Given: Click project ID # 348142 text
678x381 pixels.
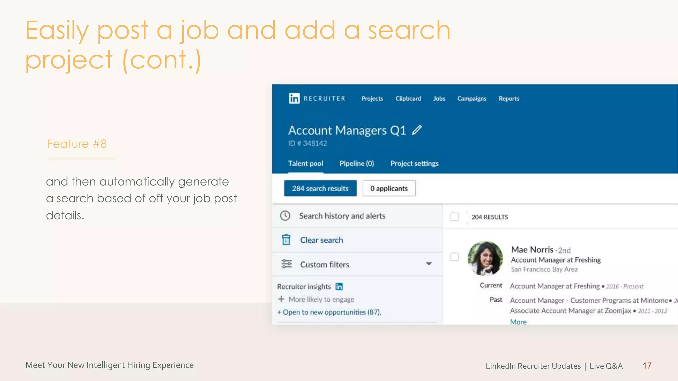Looking at the screenshot, I should pos(308,143).
